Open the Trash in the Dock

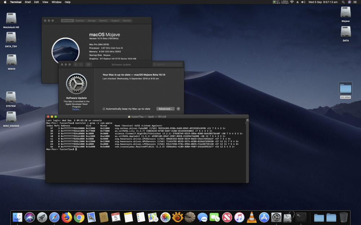[344, 217]
